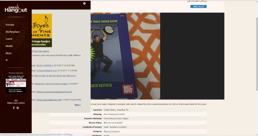Select Learn in the sidebar
The height and width of the screenshot is (136, 258).
(x=9, y=39)
